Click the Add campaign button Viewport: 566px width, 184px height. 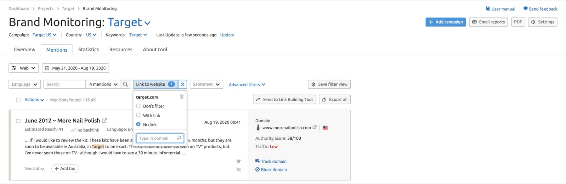[446, 22]
